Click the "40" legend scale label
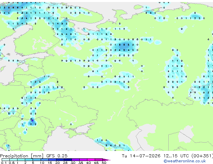This screenshot has width=213, height=164. click(x=88, y=163)
